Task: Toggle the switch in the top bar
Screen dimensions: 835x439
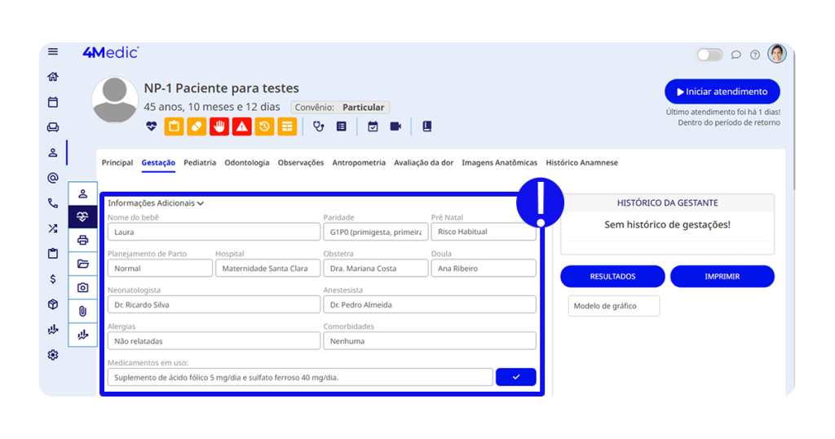Action: pyautogui.click(x=709, y=55)
